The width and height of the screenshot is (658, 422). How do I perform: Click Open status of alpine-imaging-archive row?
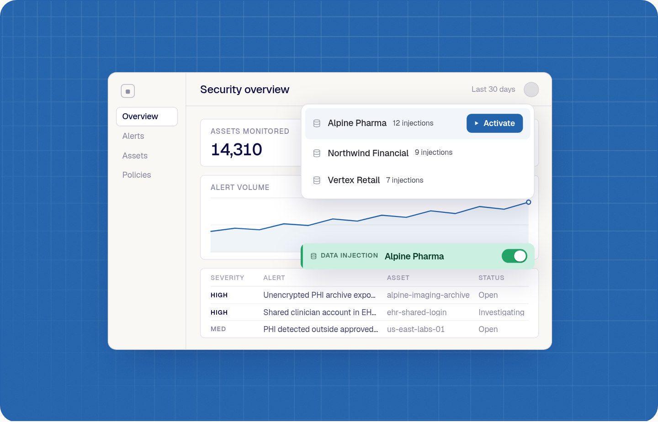(x=488, y=295)
